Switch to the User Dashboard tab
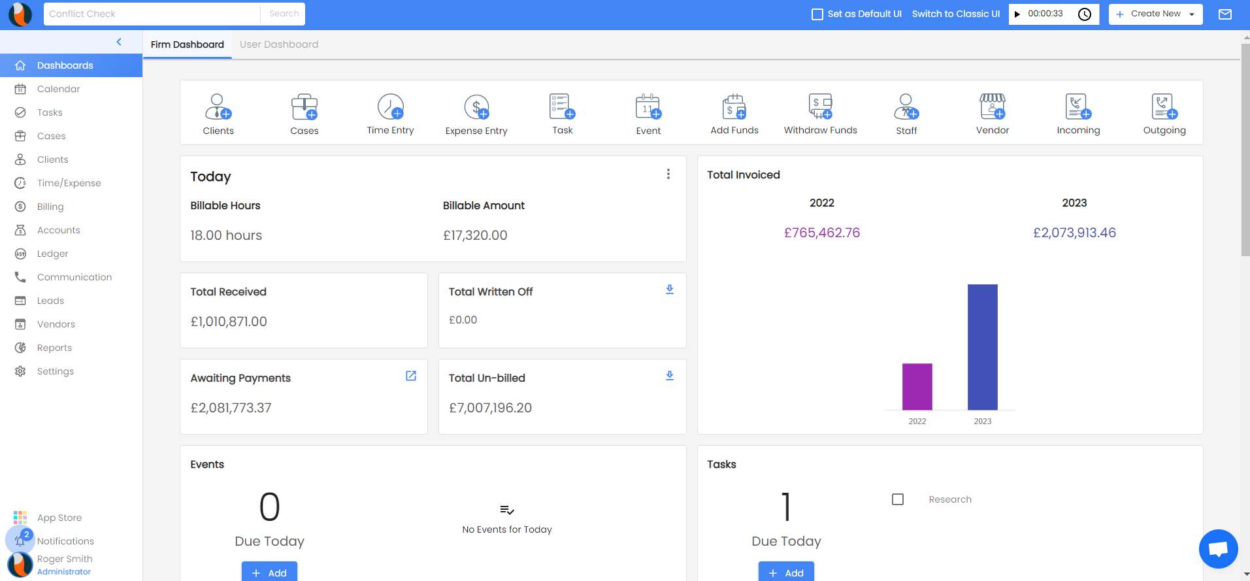1250x581 pixels. point(279,44)
